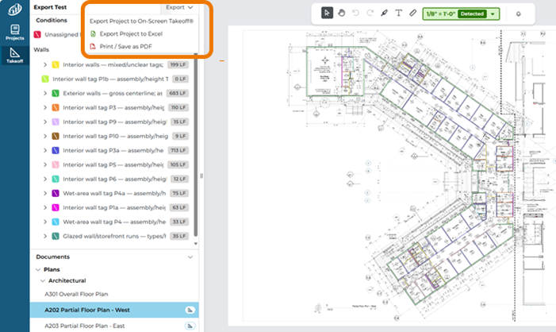Open the Projects section in sidebar

14,32
